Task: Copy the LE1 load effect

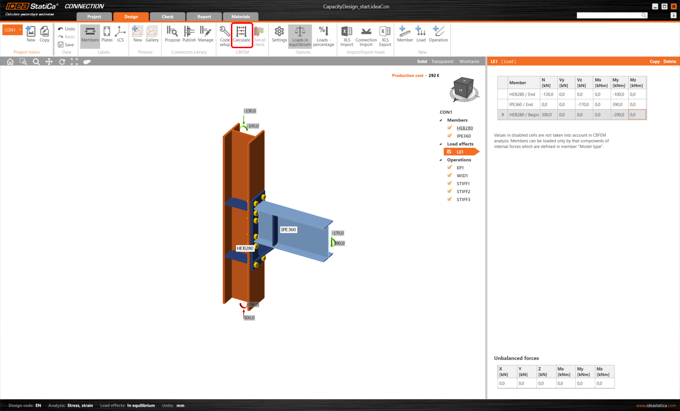Action: tap(654, 61)
